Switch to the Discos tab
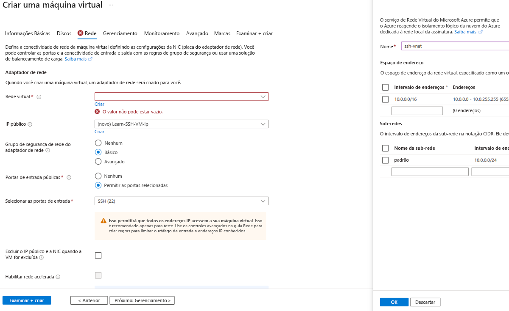Image resolution: width=509 pixels, height=311 pixels. 64,33
